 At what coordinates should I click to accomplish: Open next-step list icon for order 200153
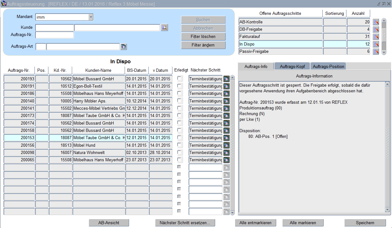227,138
